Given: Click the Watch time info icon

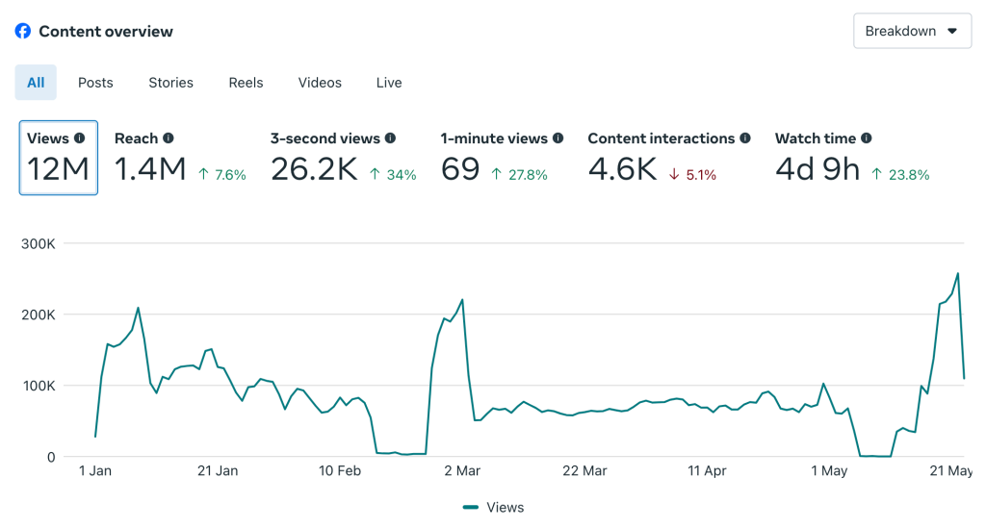Looking at the screenshot, I should [867, 138].
